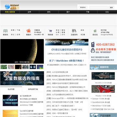Click the 联系我们 button
The image size is (117, 117).
[83, 7]
